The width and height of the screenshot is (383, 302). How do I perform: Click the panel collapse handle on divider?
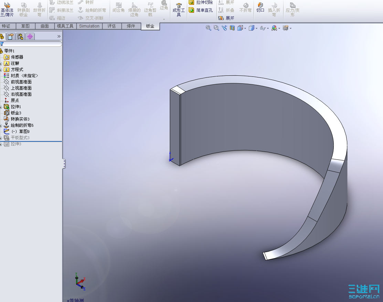coord(64,164)
